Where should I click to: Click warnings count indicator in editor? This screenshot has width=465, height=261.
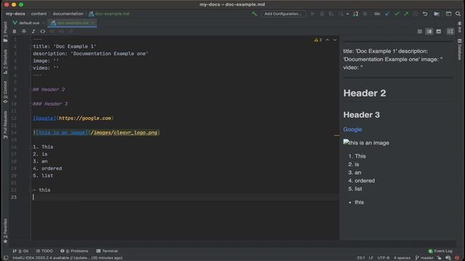coord(318,40)
